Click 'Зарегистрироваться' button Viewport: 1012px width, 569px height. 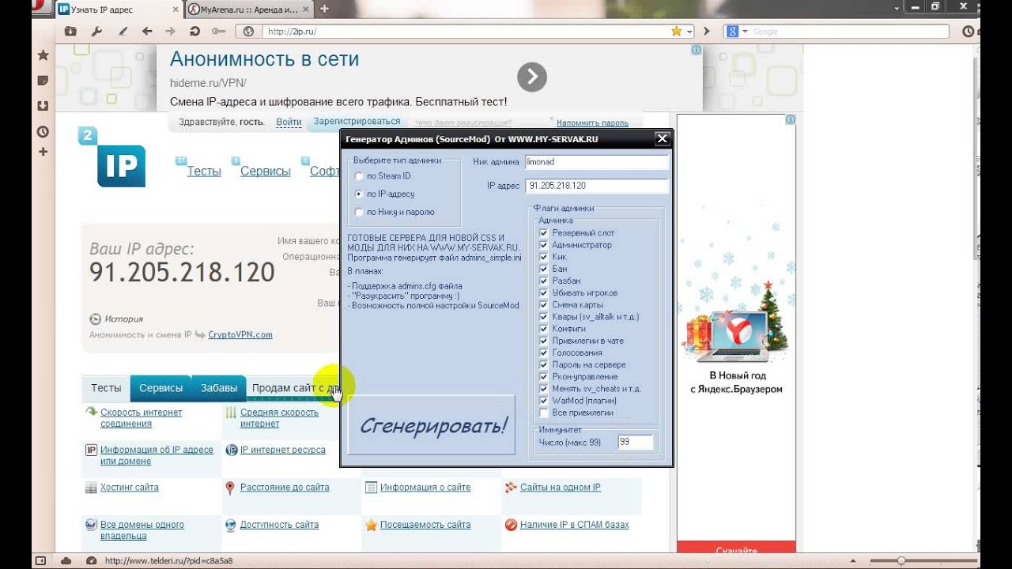coord(357,122)
